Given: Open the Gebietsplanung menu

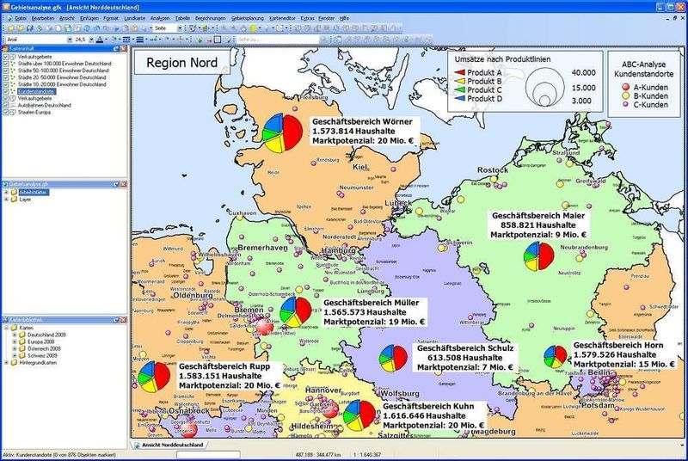Looking at the screenshot, I should coord(248,18).
